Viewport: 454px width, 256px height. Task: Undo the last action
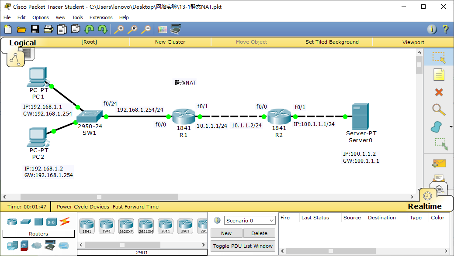[89, 29]
